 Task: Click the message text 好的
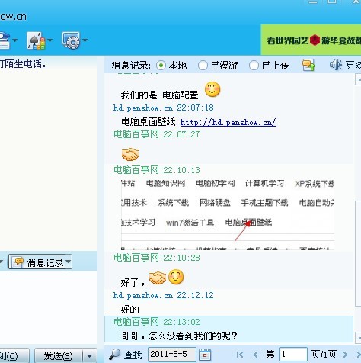[129, 310]
